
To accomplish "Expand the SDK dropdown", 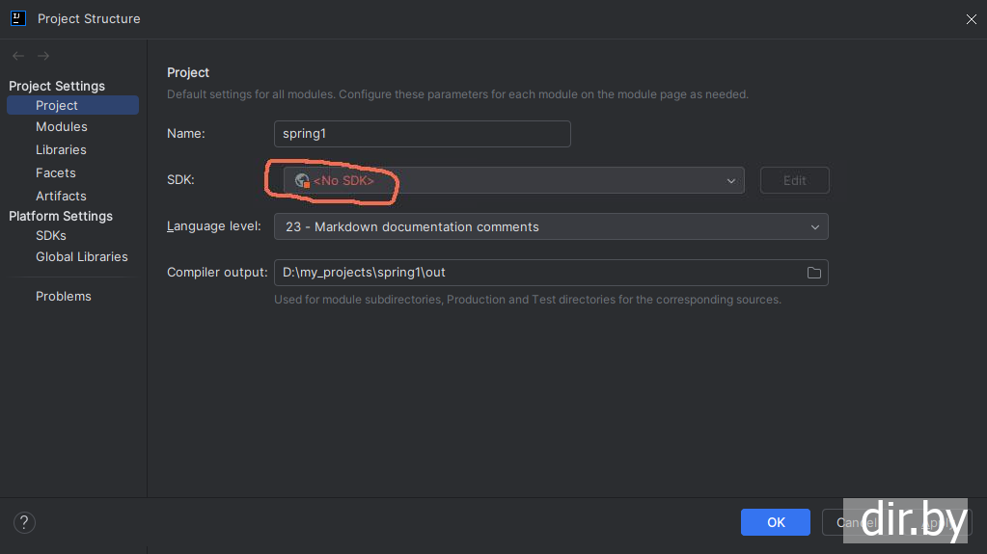I will 730,180.
